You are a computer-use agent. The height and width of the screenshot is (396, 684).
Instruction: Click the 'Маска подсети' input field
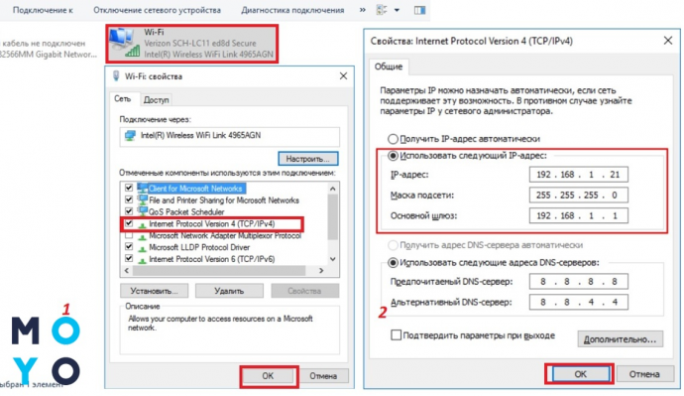pyautogui.click(x=579, y=195)
